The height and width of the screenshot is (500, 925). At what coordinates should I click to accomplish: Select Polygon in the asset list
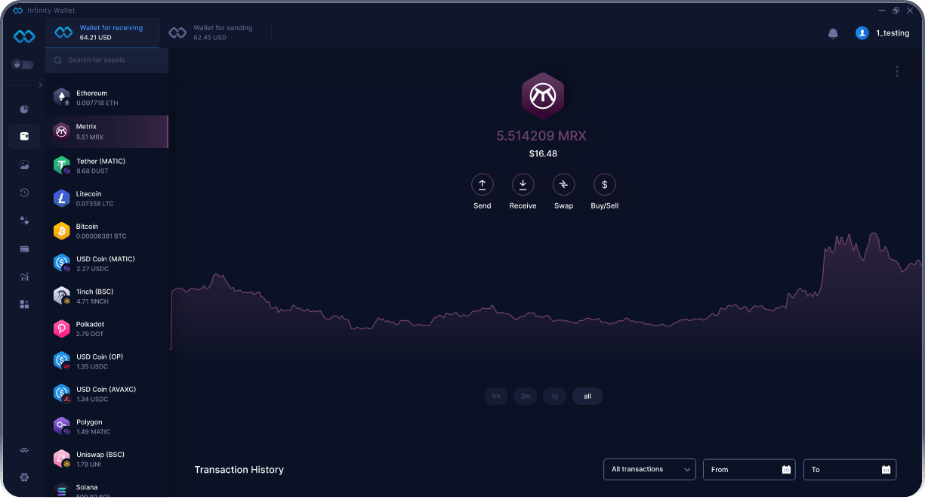(x=106, y=427)
